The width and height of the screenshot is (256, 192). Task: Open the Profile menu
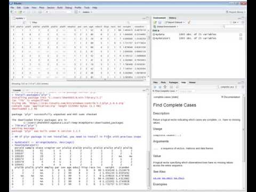pos(78,7)
